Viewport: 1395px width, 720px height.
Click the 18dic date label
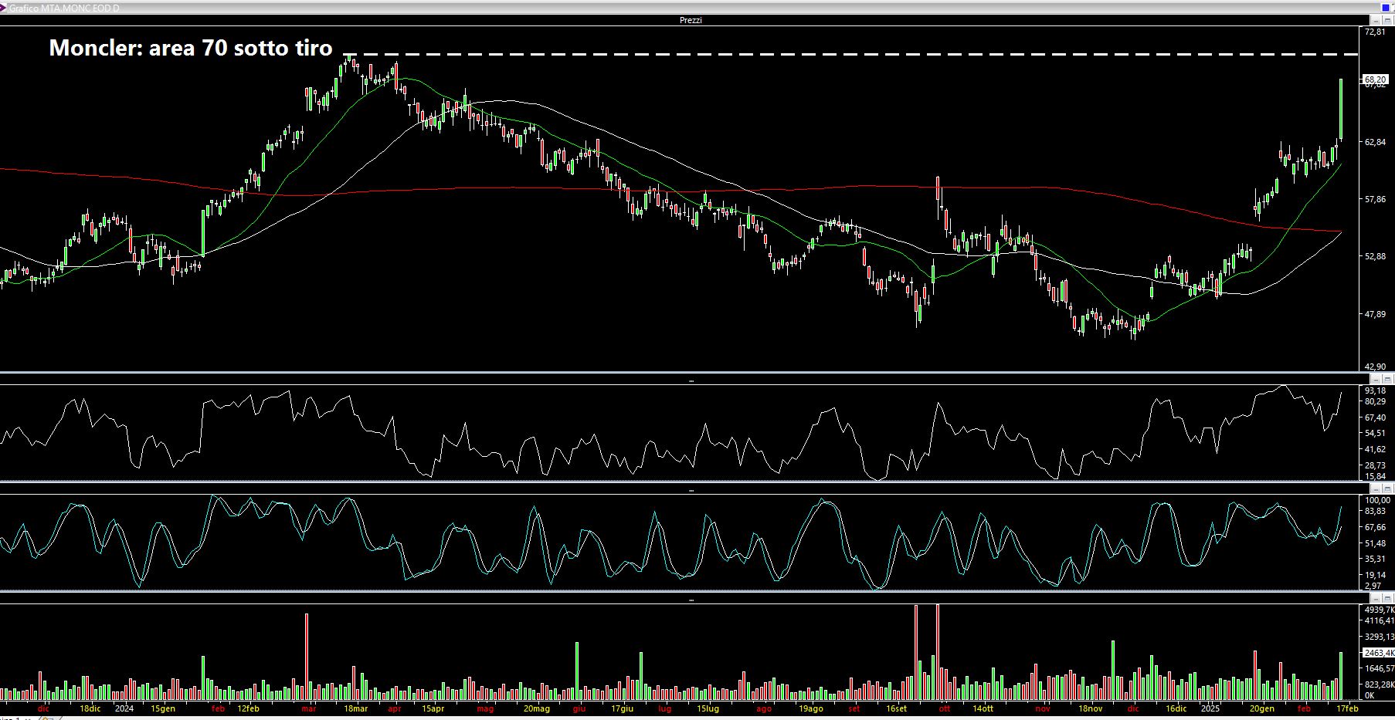[x=90, y=708]
